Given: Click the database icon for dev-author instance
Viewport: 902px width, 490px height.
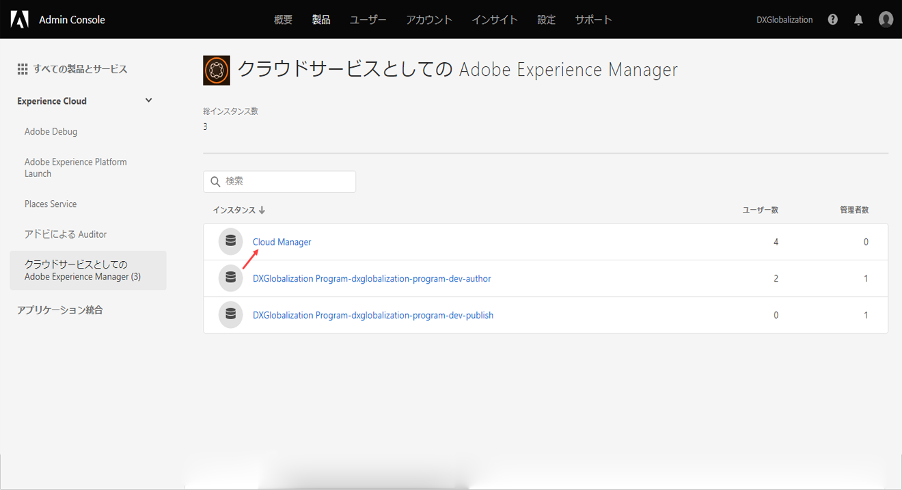Looking at the screenshot, I should [230, 279].
